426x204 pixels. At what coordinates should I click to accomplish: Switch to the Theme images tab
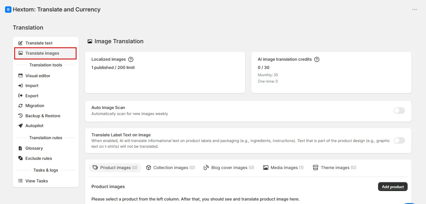[335, 167]
